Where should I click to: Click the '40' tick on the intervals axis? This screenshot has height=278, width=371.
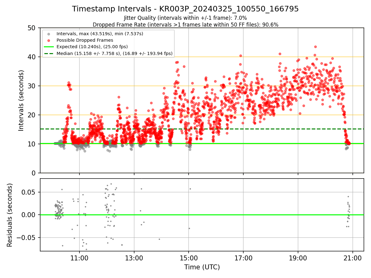(31, 57)
